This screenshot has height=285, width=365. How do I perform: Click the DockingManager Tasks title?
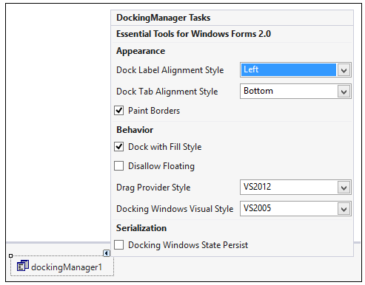click(164, 18)
